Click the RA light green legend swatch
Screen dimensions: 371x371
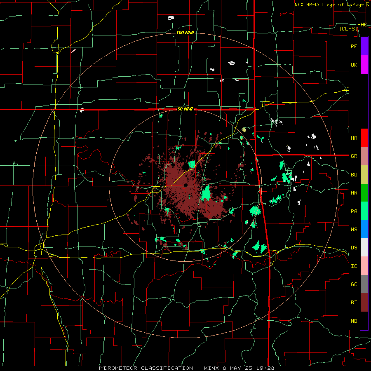tap(364, 211)
